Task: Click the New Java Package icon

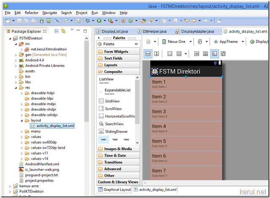Action: 123,21
